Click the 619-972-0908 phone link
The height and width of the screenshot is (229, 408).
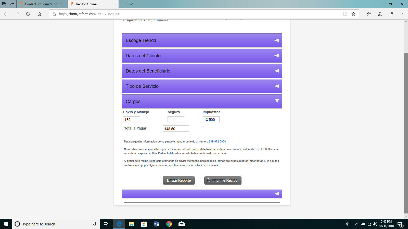[217, 142]
